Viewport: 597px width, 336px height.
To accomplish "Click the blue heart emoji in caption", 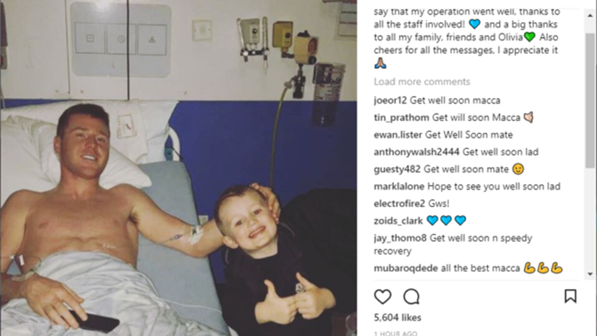I will (475, 24).
